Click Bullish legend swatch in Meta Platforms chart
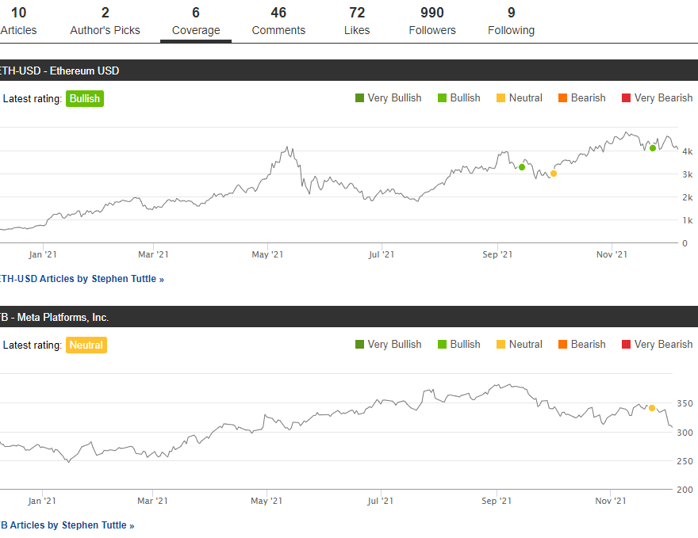This screenshot has width=698, height=538. 442,344
